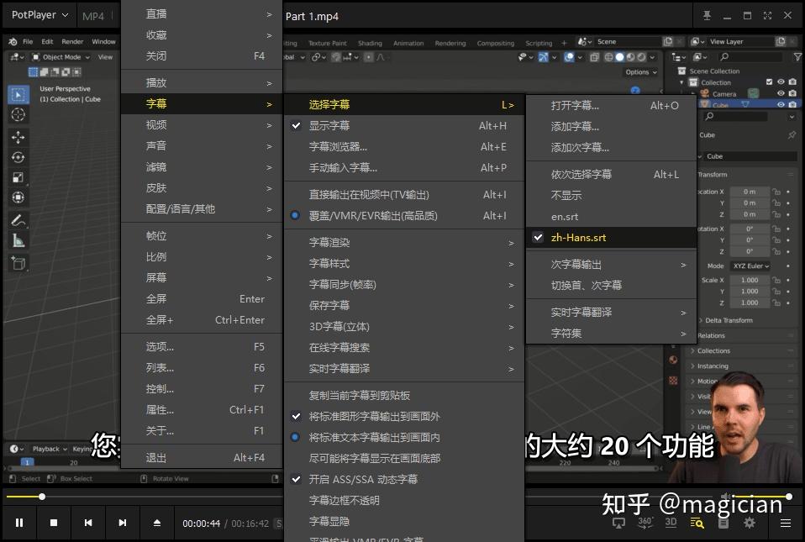
Task: Select Blender's Box Select tool
Action: [18, 92]
